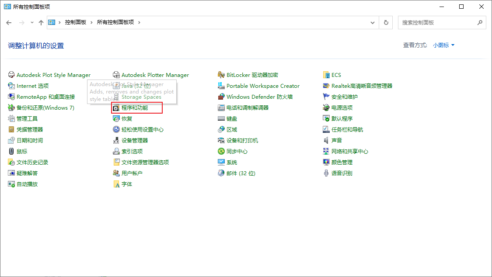Open 颜色管理 link
Screen dimensions: 492x277
[x=342, y=163]
